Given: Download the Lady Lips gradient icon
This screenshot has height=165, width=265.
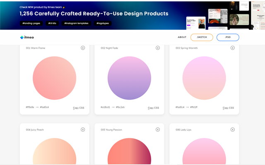Looking at the screenshot, I should point(233,129).
